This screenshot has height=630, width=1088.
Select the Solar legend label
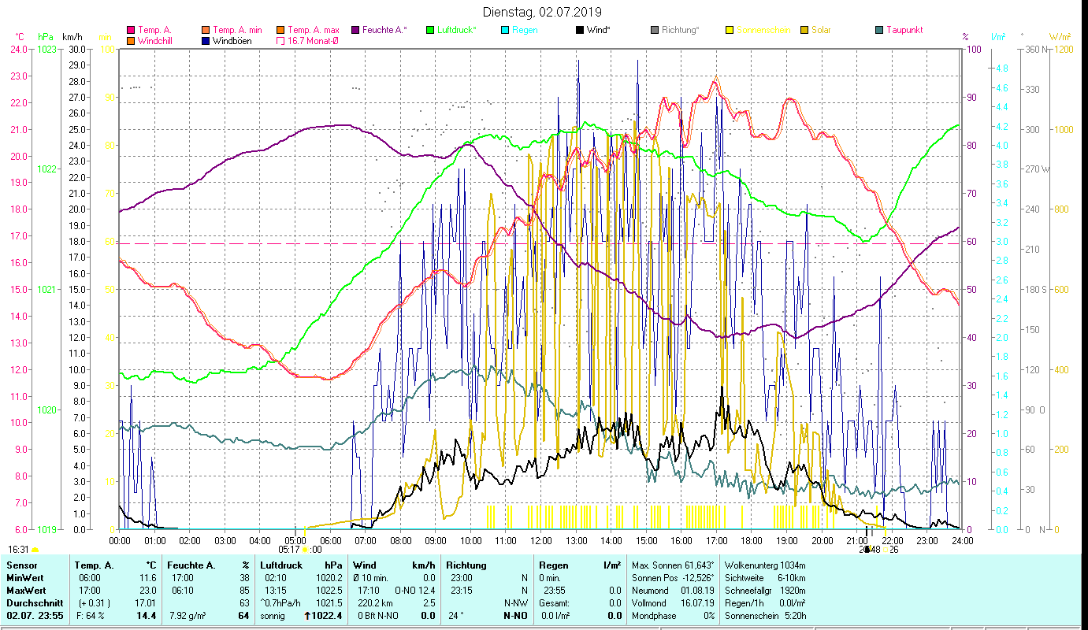[821, 31]
